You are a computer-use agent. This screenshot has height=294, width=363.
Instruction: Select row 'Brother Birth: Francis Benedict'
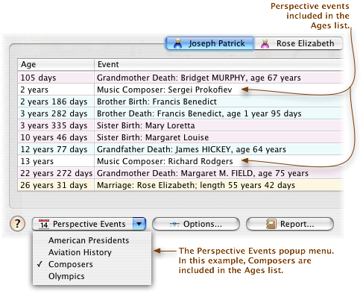(x=180, y=101)
